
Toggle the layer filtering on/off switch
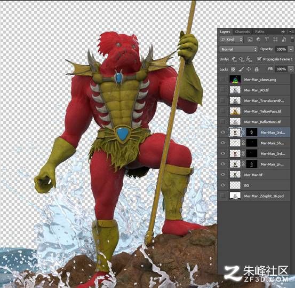292,39
